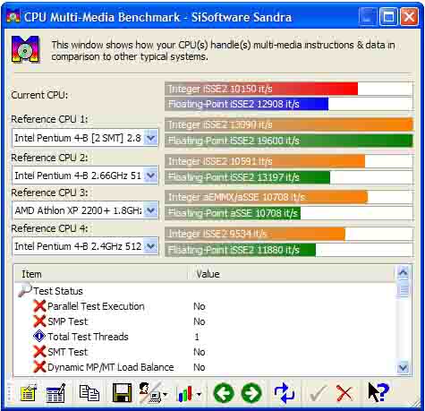Click the Current CPU label
Screen dimensions: 425x411
point(39,95)
